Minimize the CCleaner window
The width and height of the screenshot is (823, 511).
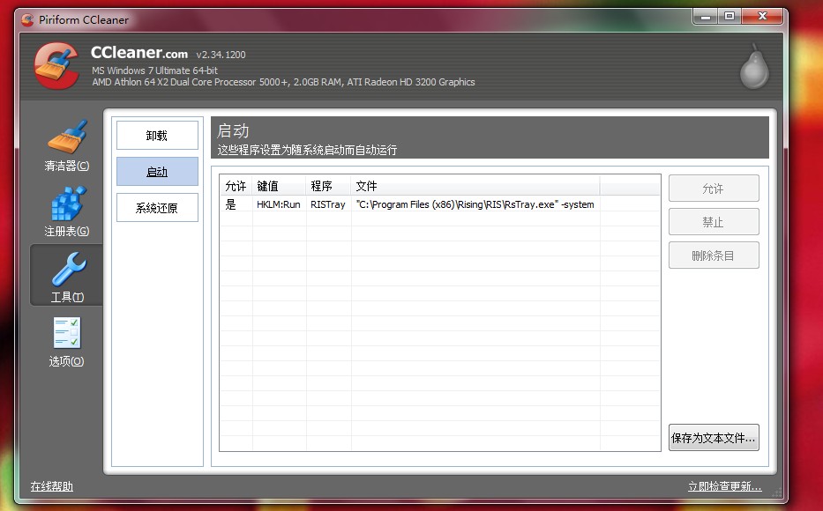[706, 16]
